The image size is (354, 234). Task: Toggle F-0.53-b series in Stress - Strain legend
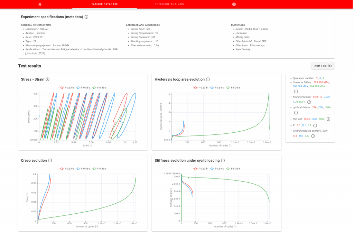click(67, 88)
